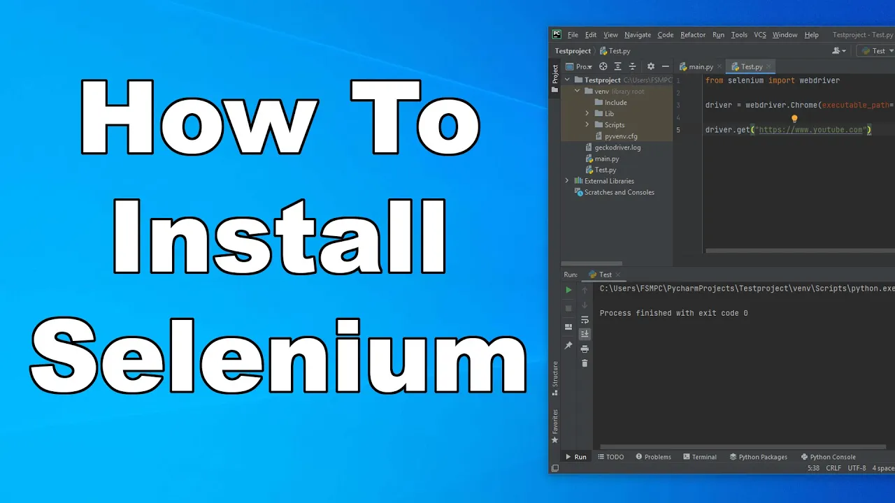
Task: Collapse the Testproject root folder
Action: (568, 80)
